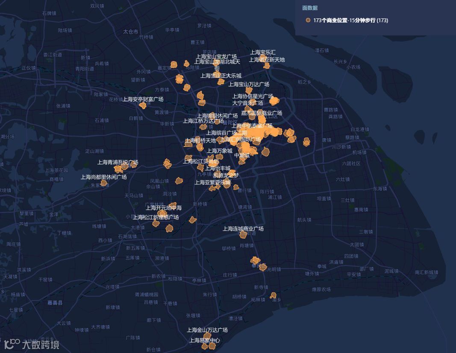Screen dimensions: 456x353
Task: Click the 上海亚繁亚乐城 label
Action: (x=212, y=182)
